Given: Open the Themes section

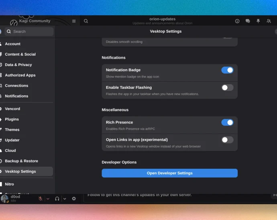Looking at the screenshot, I should (26, 130).
